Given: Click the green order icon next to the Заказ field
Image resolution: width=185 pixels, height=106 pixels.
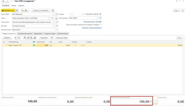Looking at the screenshot, I should (x=56, y=18).
